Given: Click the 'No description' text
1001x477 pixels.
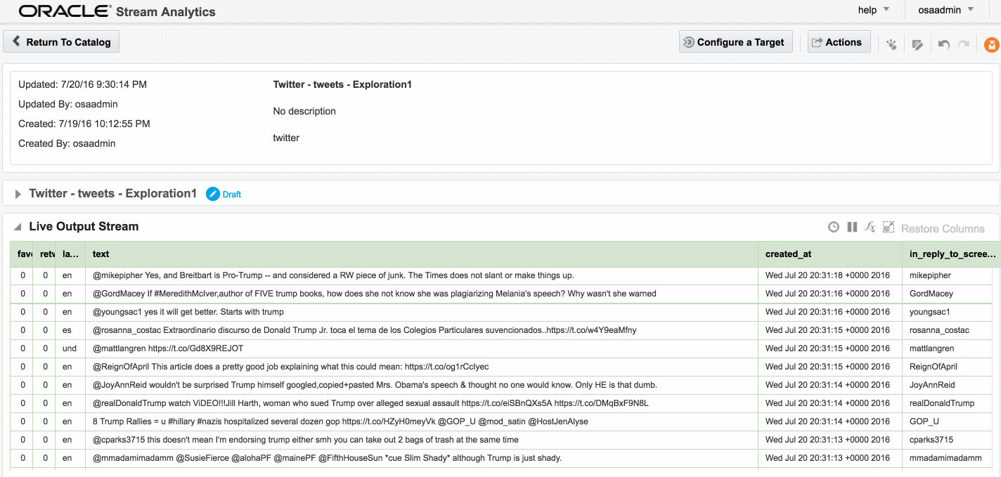Looking at the screenshot, I should tap(304, 111).
